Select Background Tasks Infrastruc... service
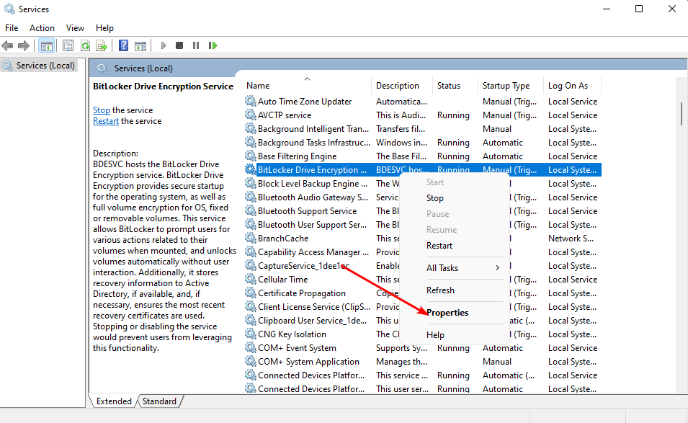The width and height of the screenshot is (688, 423). point(314,143)
